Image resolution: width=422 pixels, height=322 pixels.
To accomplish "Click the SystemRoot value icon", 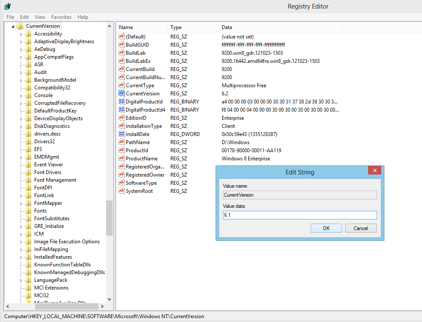I will click(122, 191).
